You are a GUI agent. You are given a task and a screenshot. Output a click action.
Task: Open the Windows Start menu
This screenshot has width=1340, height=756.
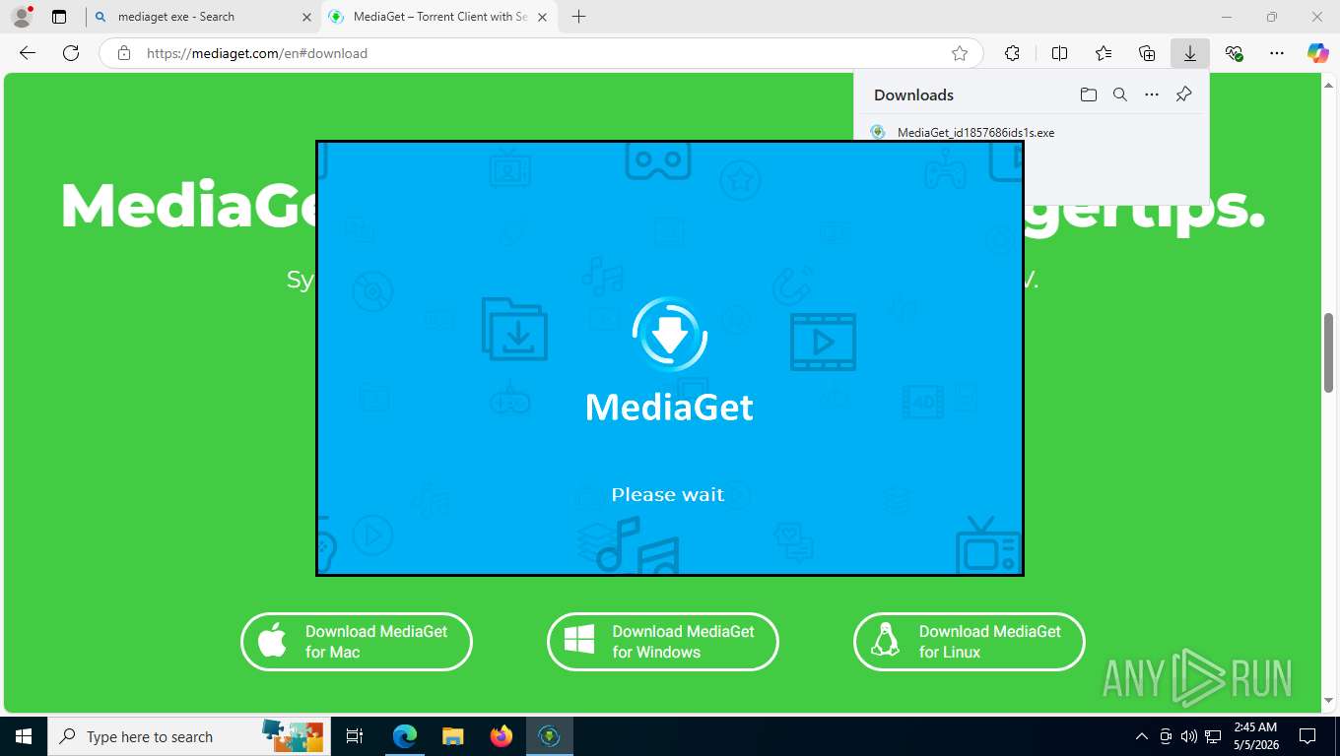[24, 736]
